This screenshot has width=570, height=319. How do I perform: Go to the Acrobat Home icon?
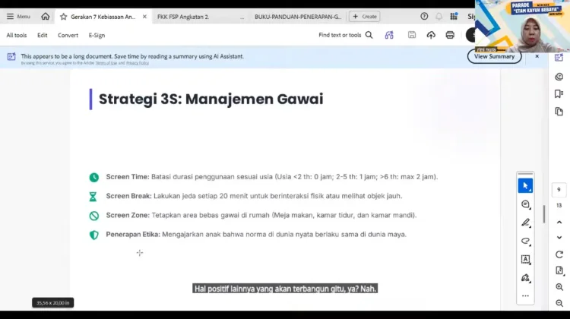point(46,17)
